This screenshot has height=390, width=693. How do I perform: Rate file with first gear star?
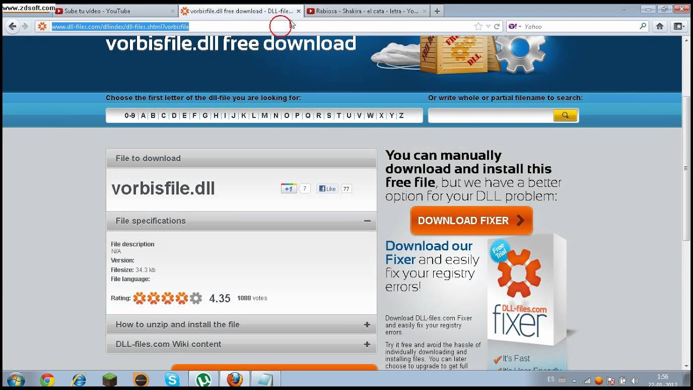click(x=140, y=298)
